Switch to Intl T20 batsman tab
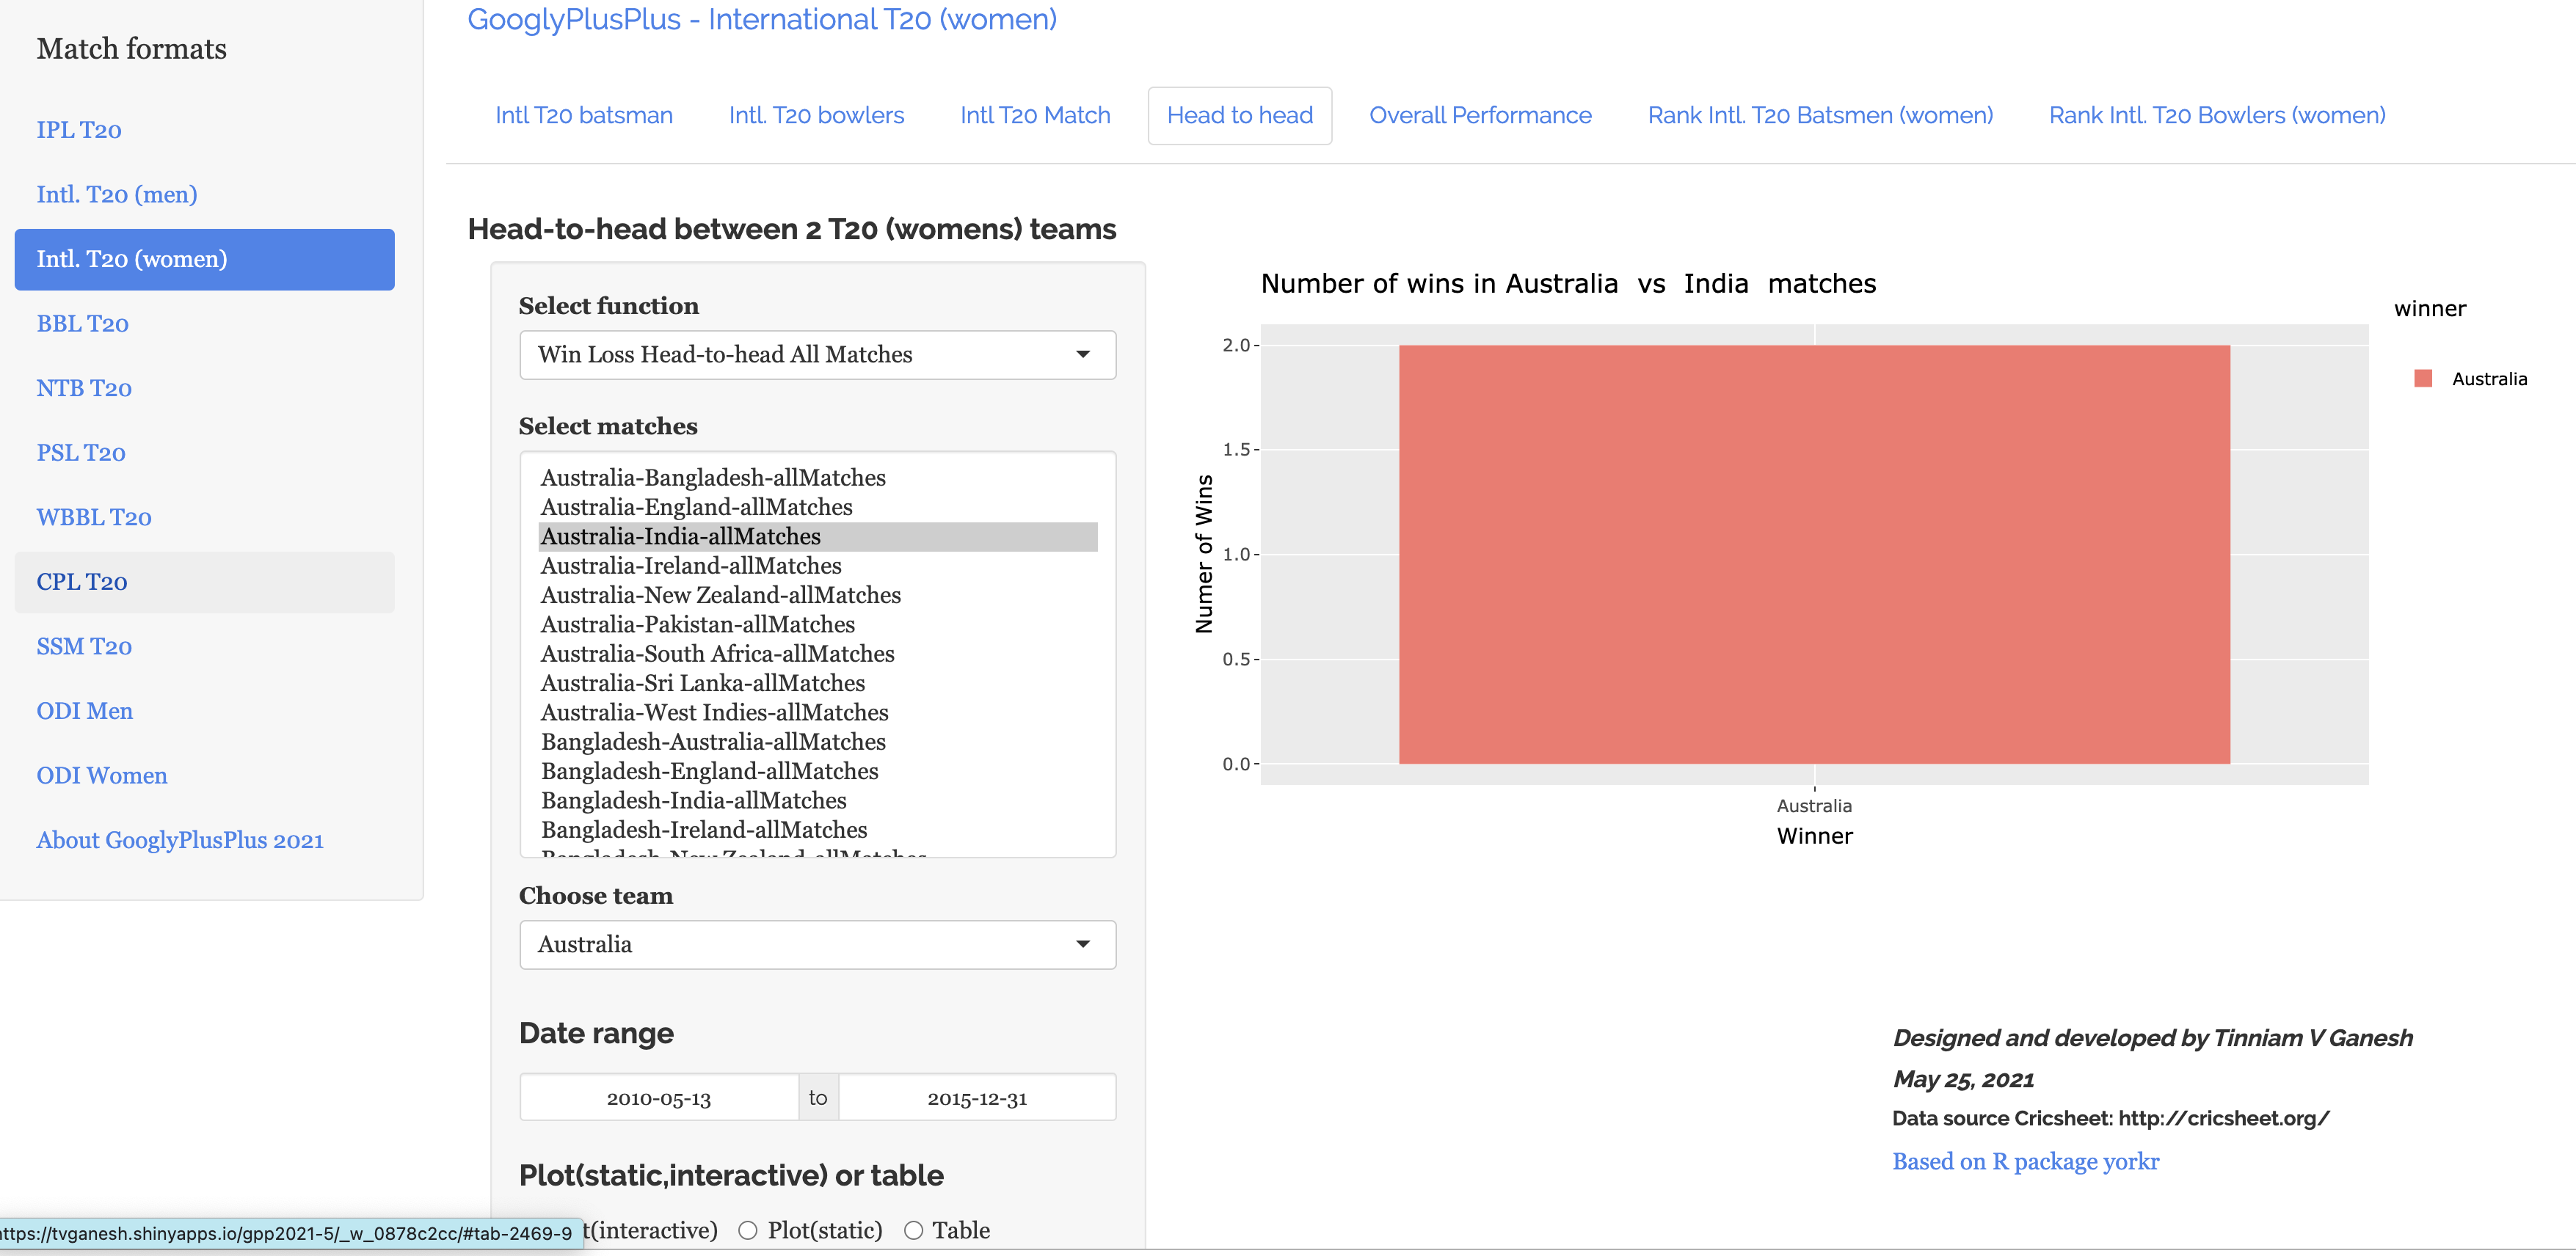Screen dimensions: 2576x1256 (x=584, y=116)
